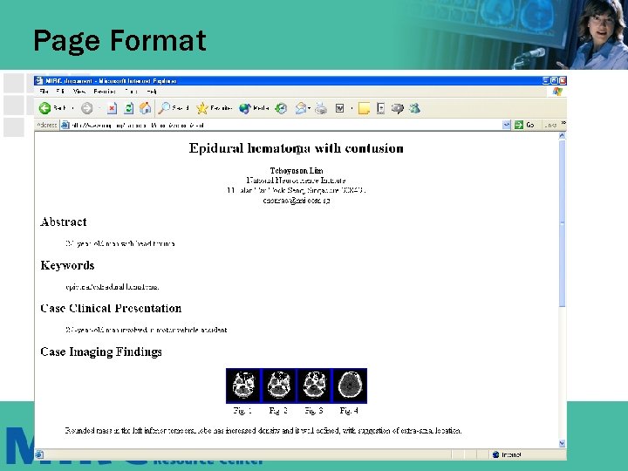The image size is (628, 471).
Task: Click the Edit page icon
Action: (x=339, y=108)
